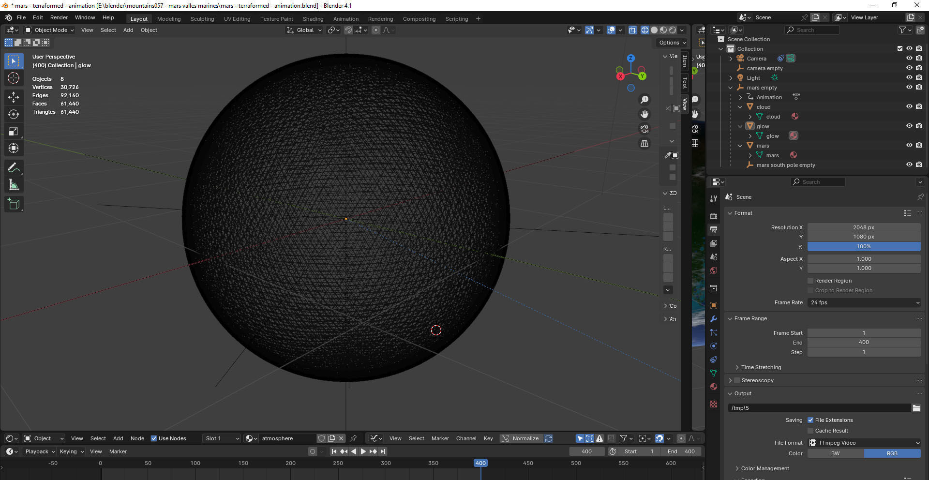Open the Material properties tab icon
This screenshot has height=480, width=929.
(714, 387)
